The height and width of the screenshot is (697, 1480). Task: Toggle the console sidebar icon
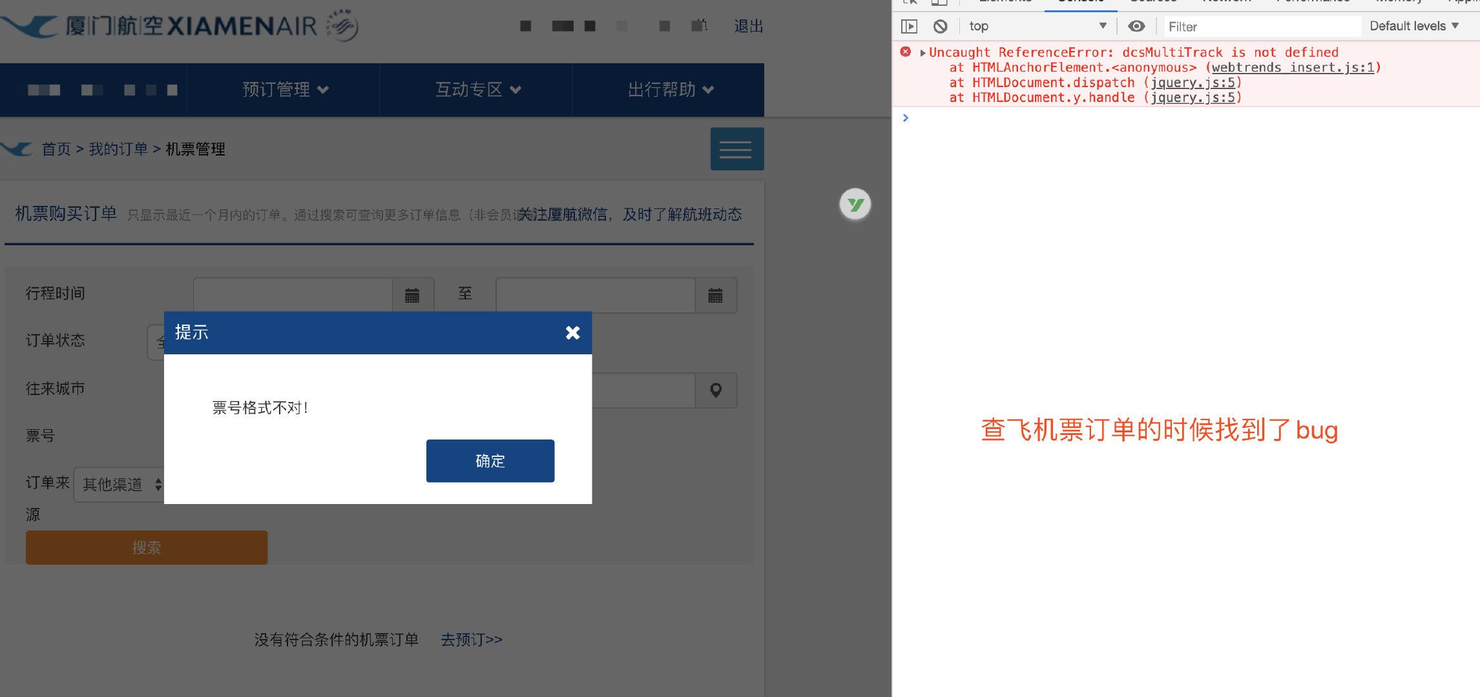tap(909, 26)
